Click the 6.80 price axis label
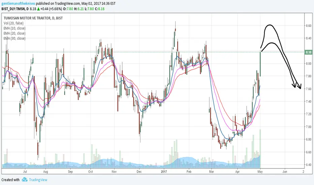This screenshot has height=185, width=314. [308, 139]
